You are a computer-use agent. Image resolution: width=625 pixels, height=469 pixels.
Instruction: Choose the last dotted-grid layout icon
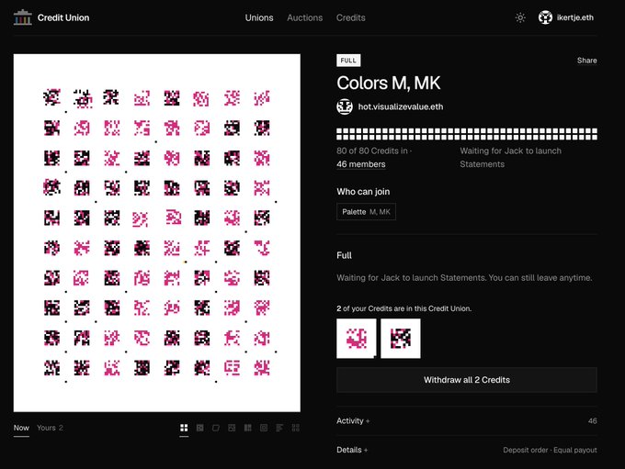(x=295, y=428)
